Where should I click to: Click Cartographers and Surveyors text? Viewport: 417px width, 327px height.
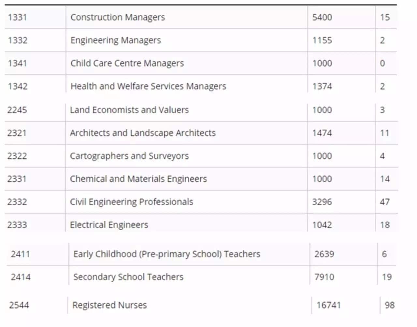pos(129,156)
